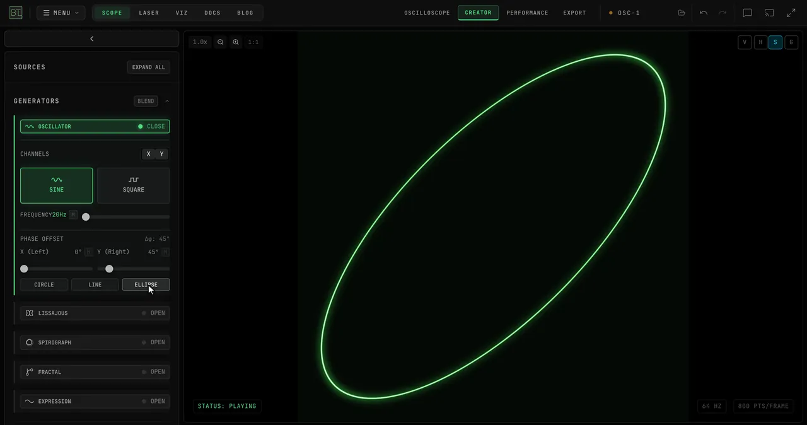Open the EXPORT tab
The height and width of the screenshot is (425, 807).
click(574, 13)
